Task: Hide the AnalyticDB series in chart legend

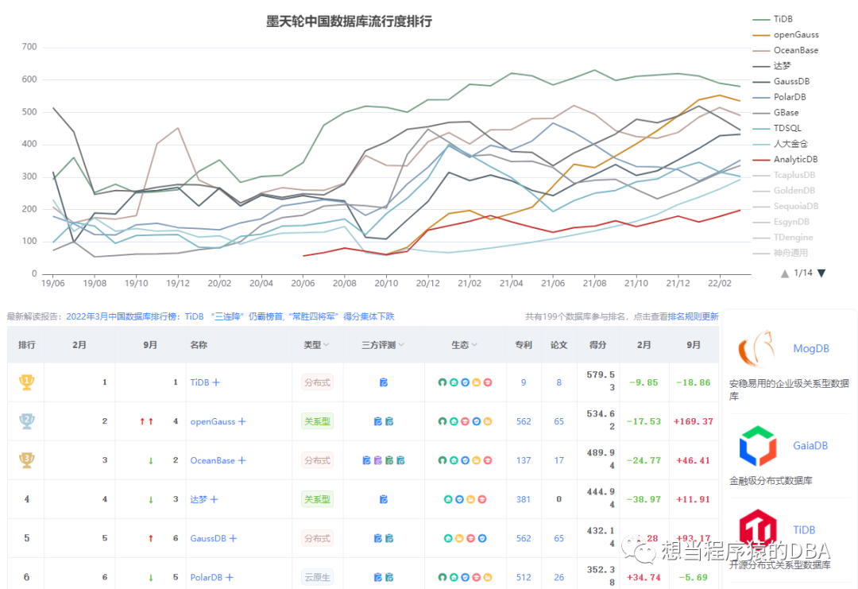Action: [x=785, y=159]
